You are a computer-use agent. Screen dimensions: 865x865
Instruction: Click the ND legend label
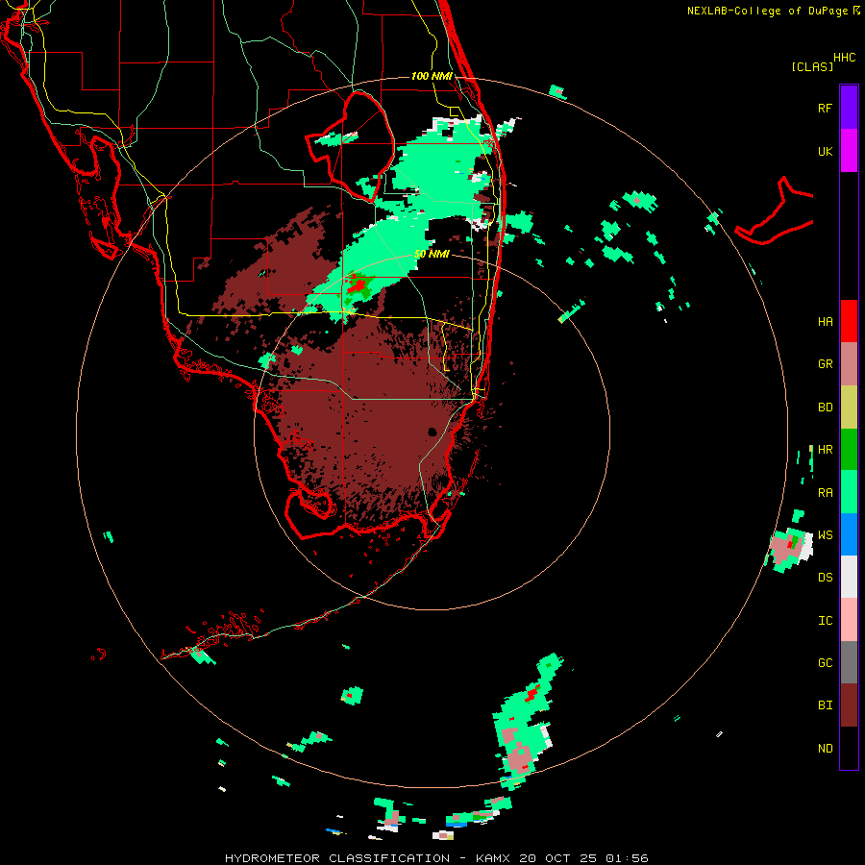pyautogui.click(x=825, y=749)
